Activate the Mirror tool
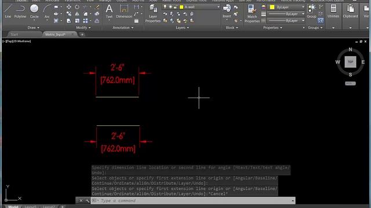The height and width of the screenshot is (208, 371). (x=77, y=14)
